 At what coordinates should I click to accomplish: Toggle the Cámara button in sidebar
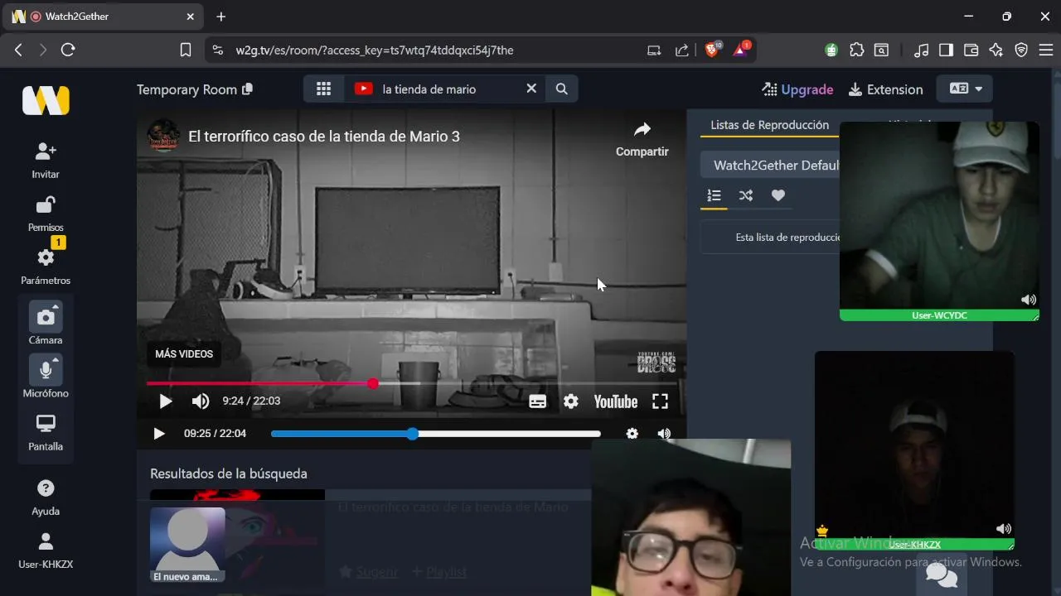[x=46, y=316]
